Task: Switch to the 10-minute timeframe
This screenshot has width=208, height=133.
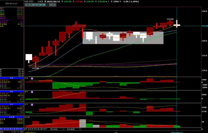Action: [x=33, y=5]
